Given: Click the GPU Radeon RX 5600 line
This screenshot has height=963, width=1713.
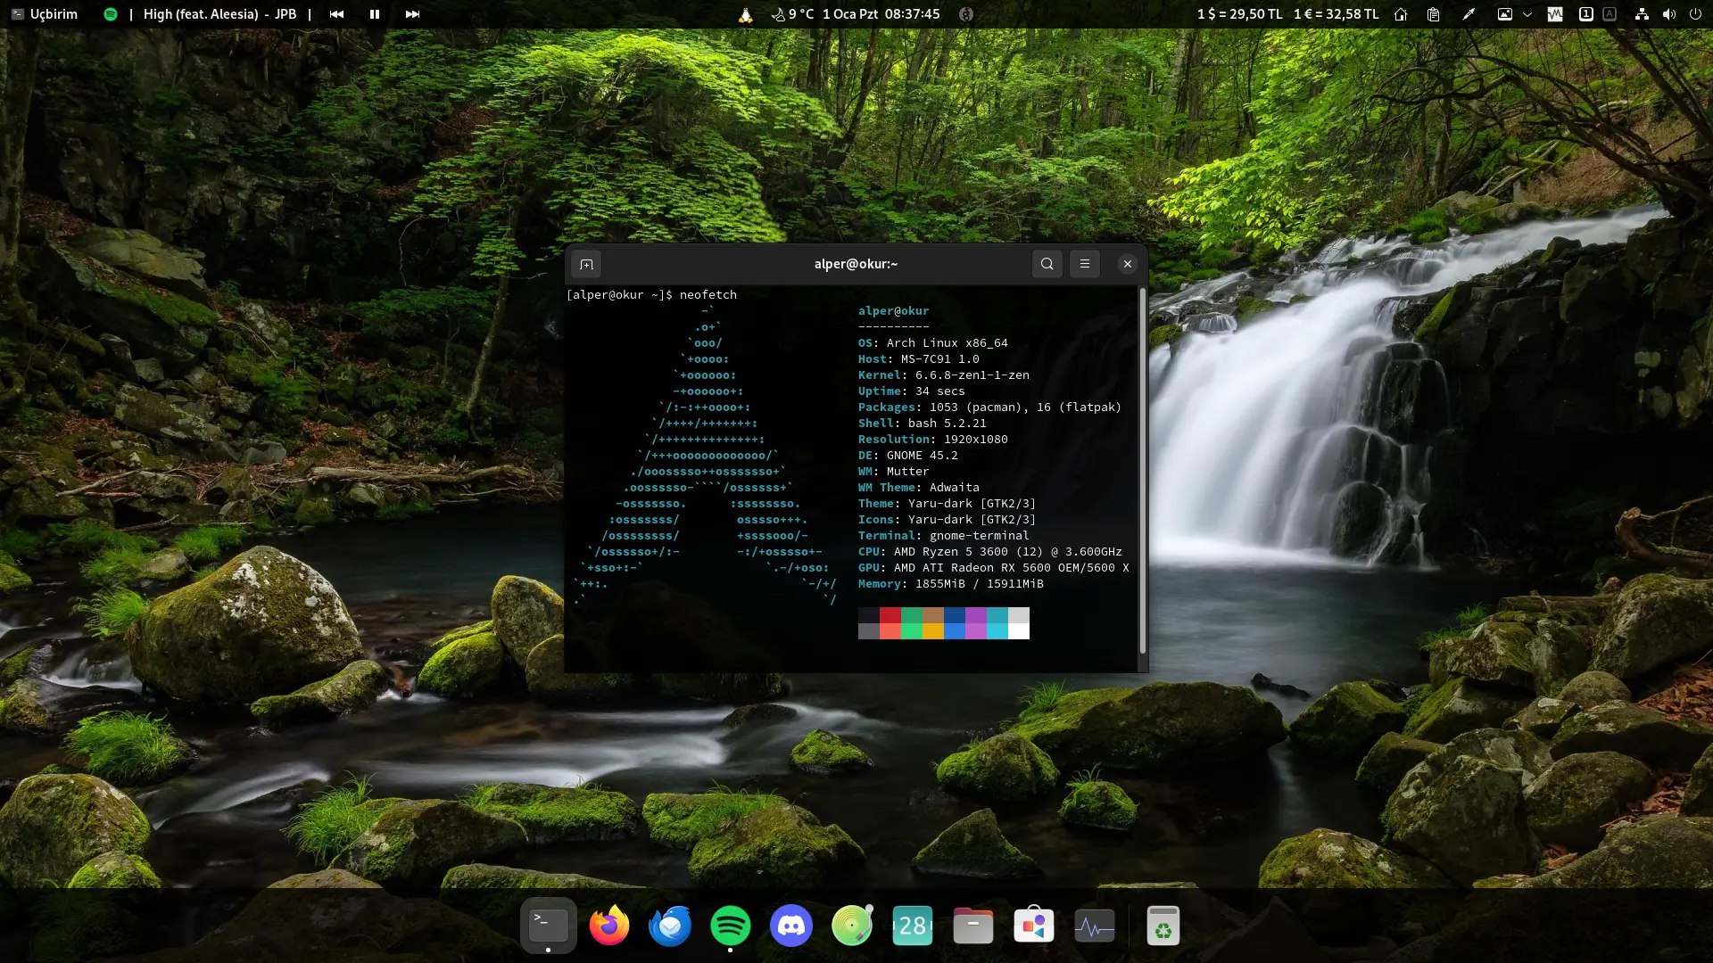Looking at the screenshot, I should (993, 567).
